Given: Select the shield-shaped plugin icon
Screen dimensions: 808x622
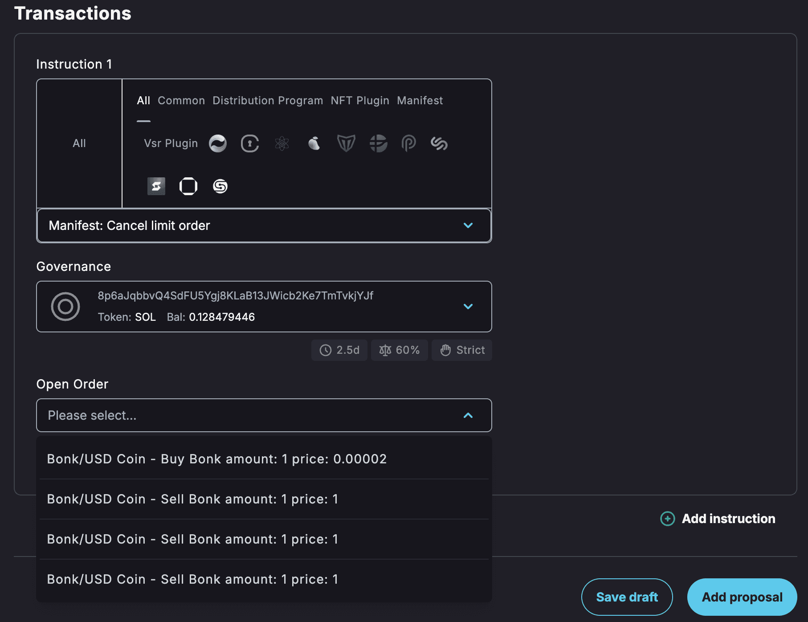Looking at the screenshot, I should point(346,143).
